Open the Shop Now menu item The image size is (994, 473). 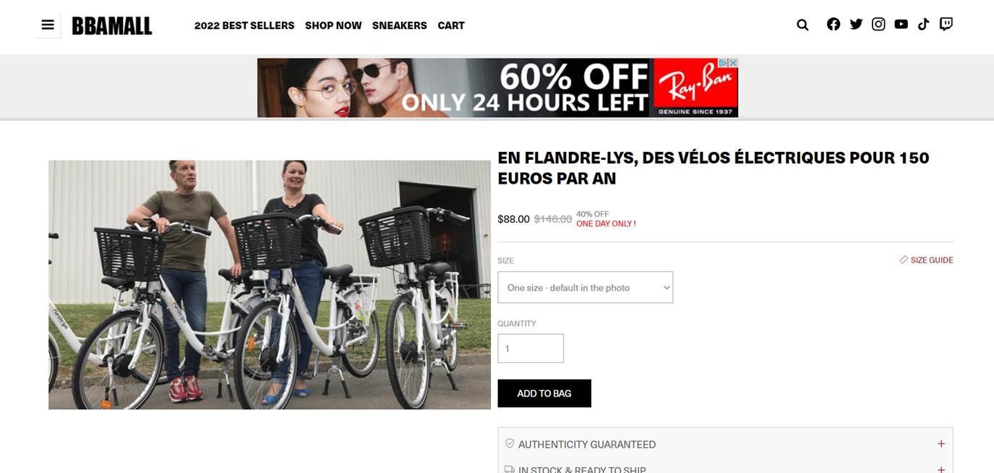333,25
